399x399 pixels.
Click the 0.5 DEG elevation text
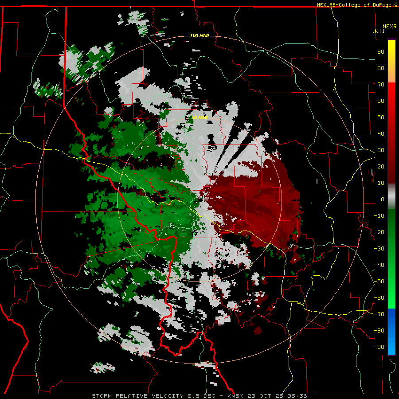pos(201,396)
